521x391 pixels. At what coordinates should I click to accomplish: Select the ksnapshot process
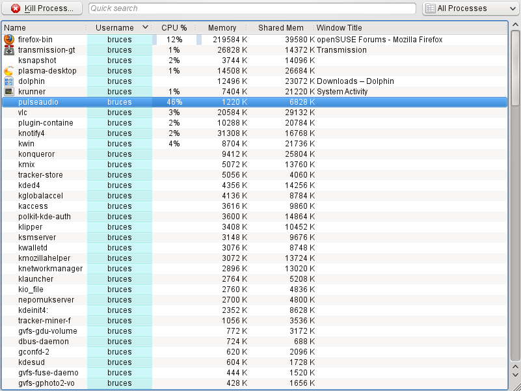(x=37, y=61)
